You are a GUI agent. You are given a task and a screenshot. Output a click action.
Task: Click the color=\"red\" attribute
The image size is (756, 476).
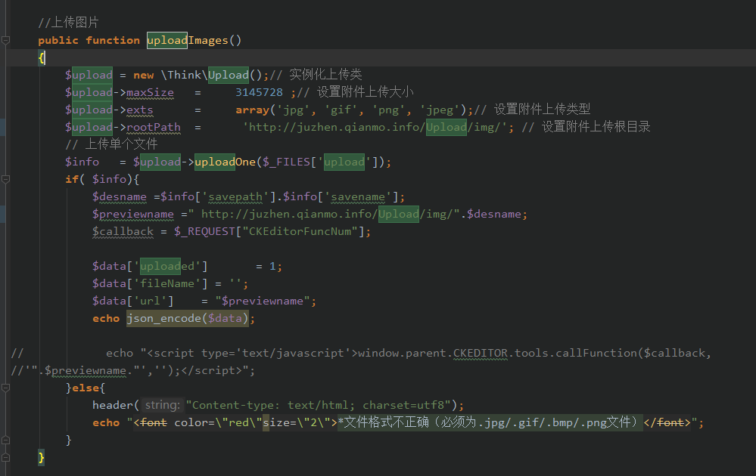click(x=218, y=422)
